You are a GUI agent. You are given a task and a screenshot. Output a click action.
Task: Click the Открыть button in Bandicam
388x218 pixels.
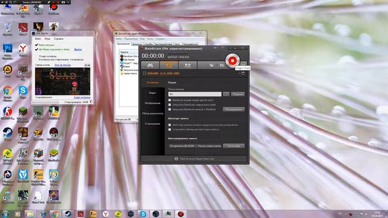[238, 94]
